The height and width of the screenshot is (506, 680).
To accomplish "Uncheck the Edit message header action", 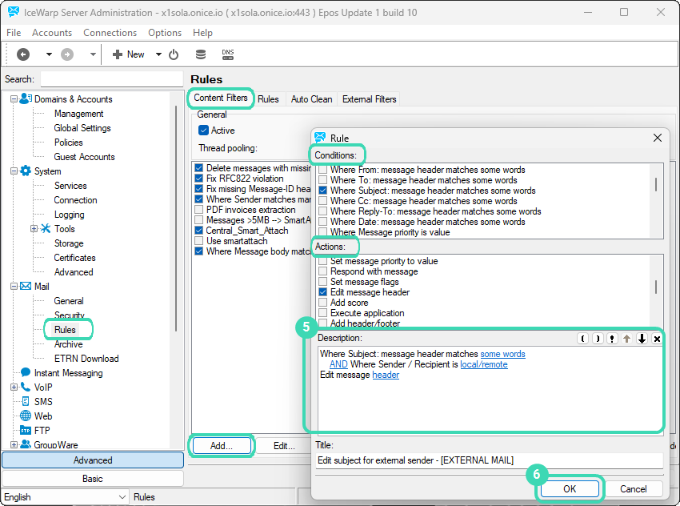I will pos(322,292).
